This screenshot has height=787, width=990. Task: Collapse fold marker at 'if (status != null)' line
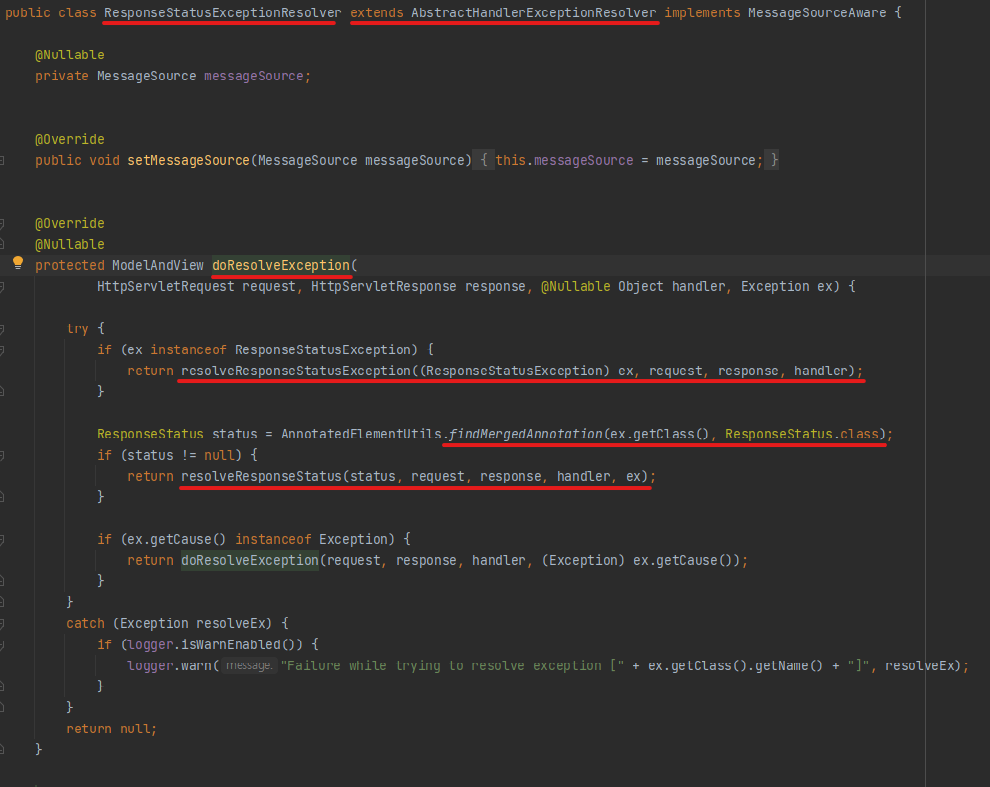coord(2,456)
